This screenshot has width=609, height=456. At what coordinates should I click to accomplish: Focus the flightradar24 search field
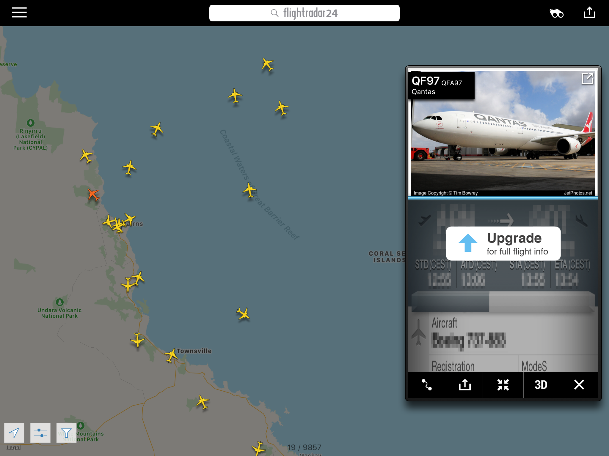304,13
